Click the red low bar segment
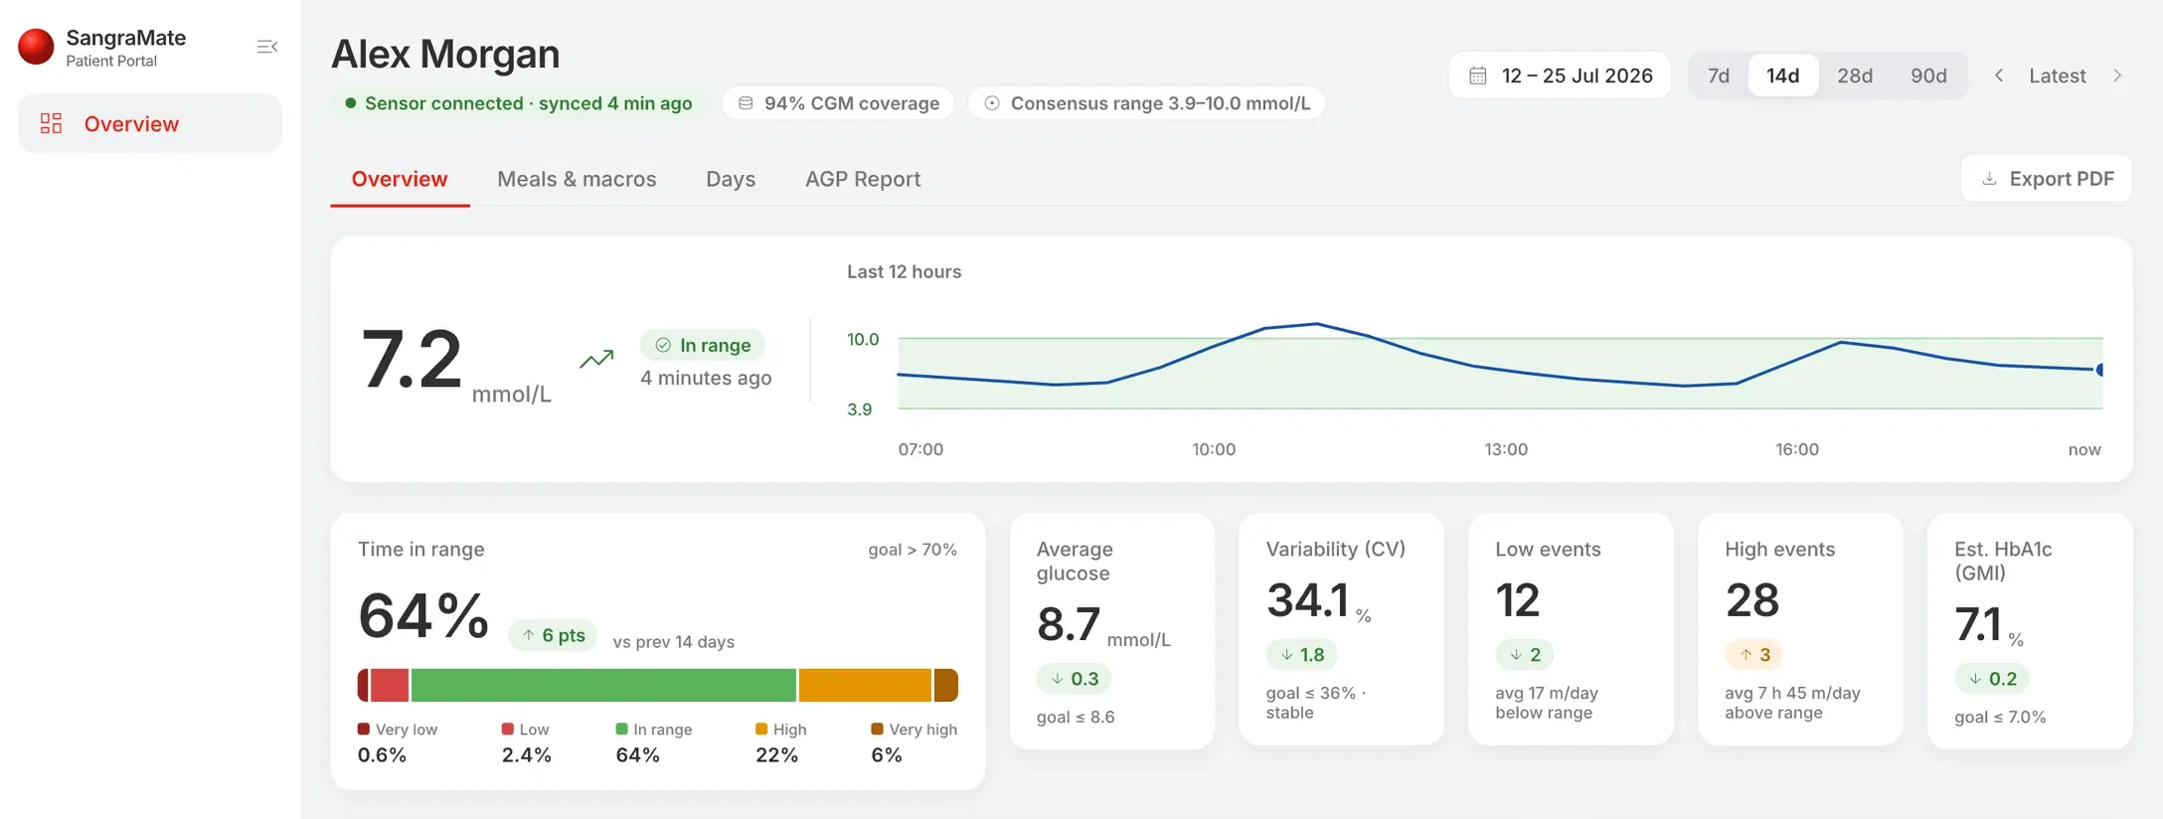The width and height of the screenshot is (2163, 819). tap(390, 685)
